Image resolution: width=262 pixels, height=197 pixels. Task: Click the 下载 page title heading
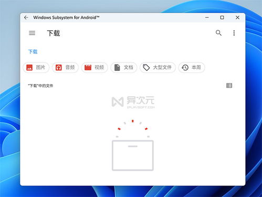[54, 33]
